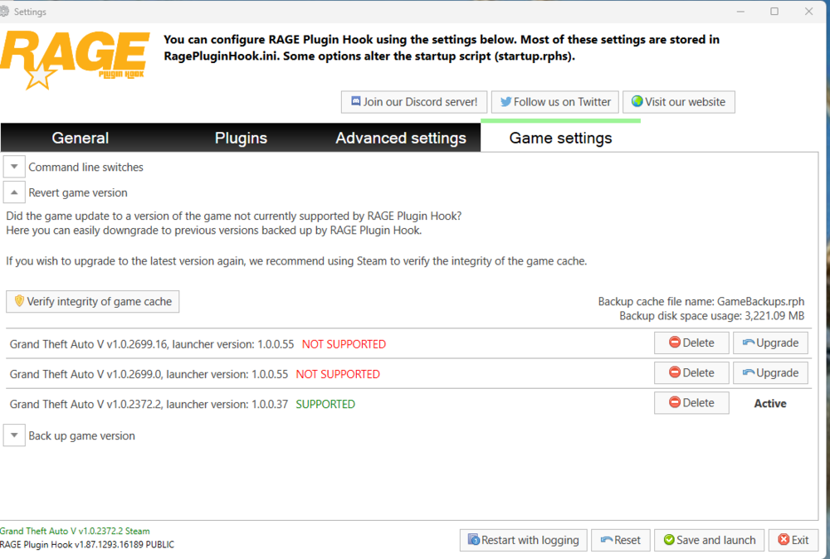Go to the Advanced settings tab
Viewport: 830px width, 559px height.
[x=401, y=138]
